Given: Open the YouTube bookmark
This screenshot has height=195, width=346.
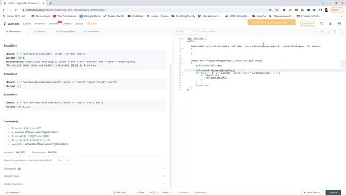Looking at the screenshot, I should (x=135, y=16).
